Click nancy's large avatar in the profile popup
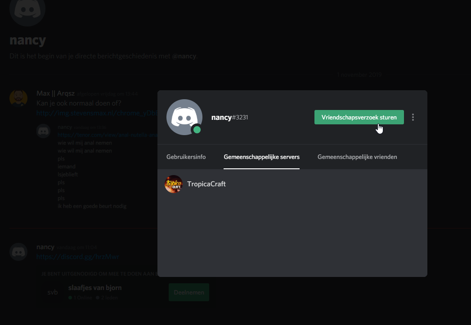The width and height of the screenshot is (471, 325). [184, 117]
